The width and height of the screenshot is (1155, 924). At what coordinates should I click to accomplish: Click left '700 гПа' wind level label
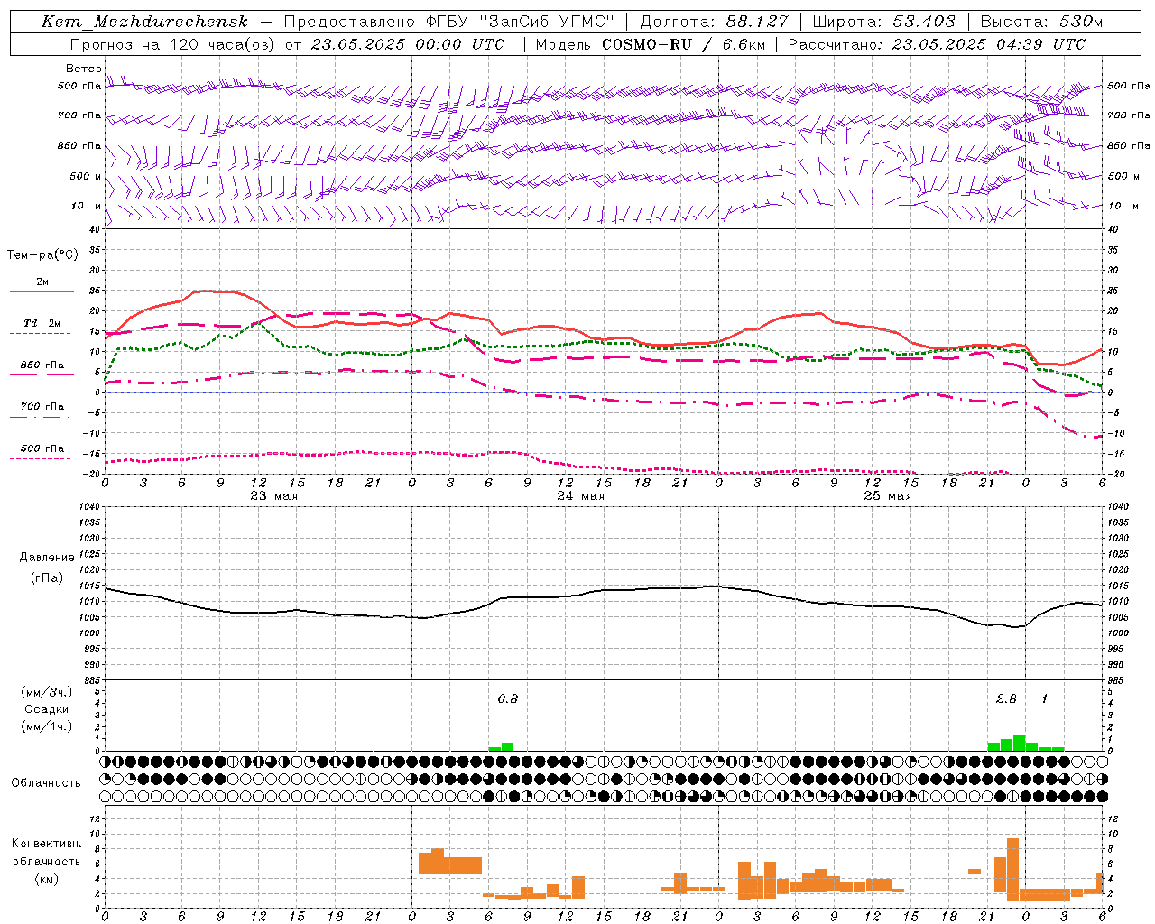[79, 115]
